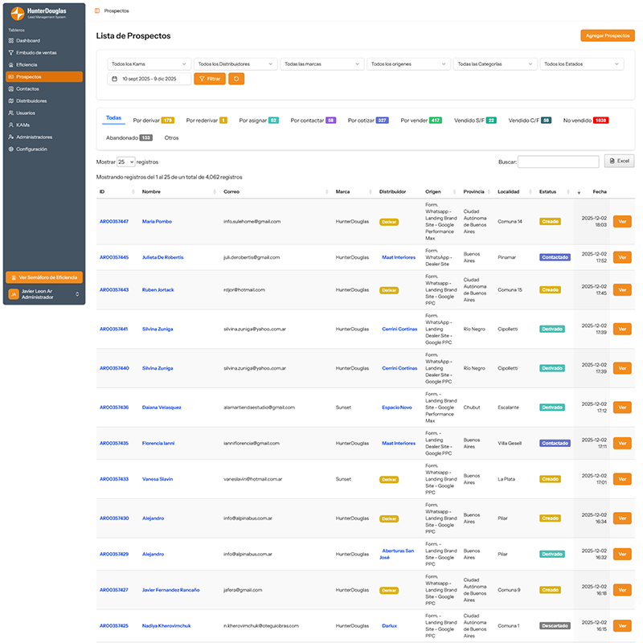Expand the Todos los Kams dropdown

(x=149, y=63)
